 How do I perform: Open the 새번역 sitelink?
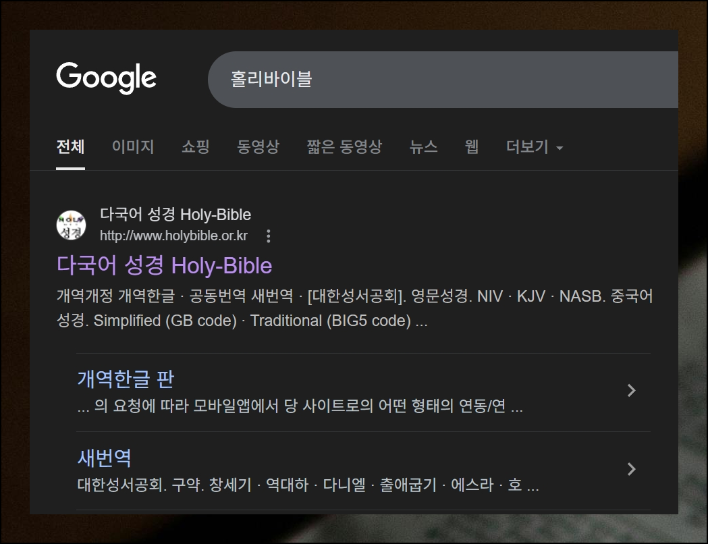(x=105, y=458)
